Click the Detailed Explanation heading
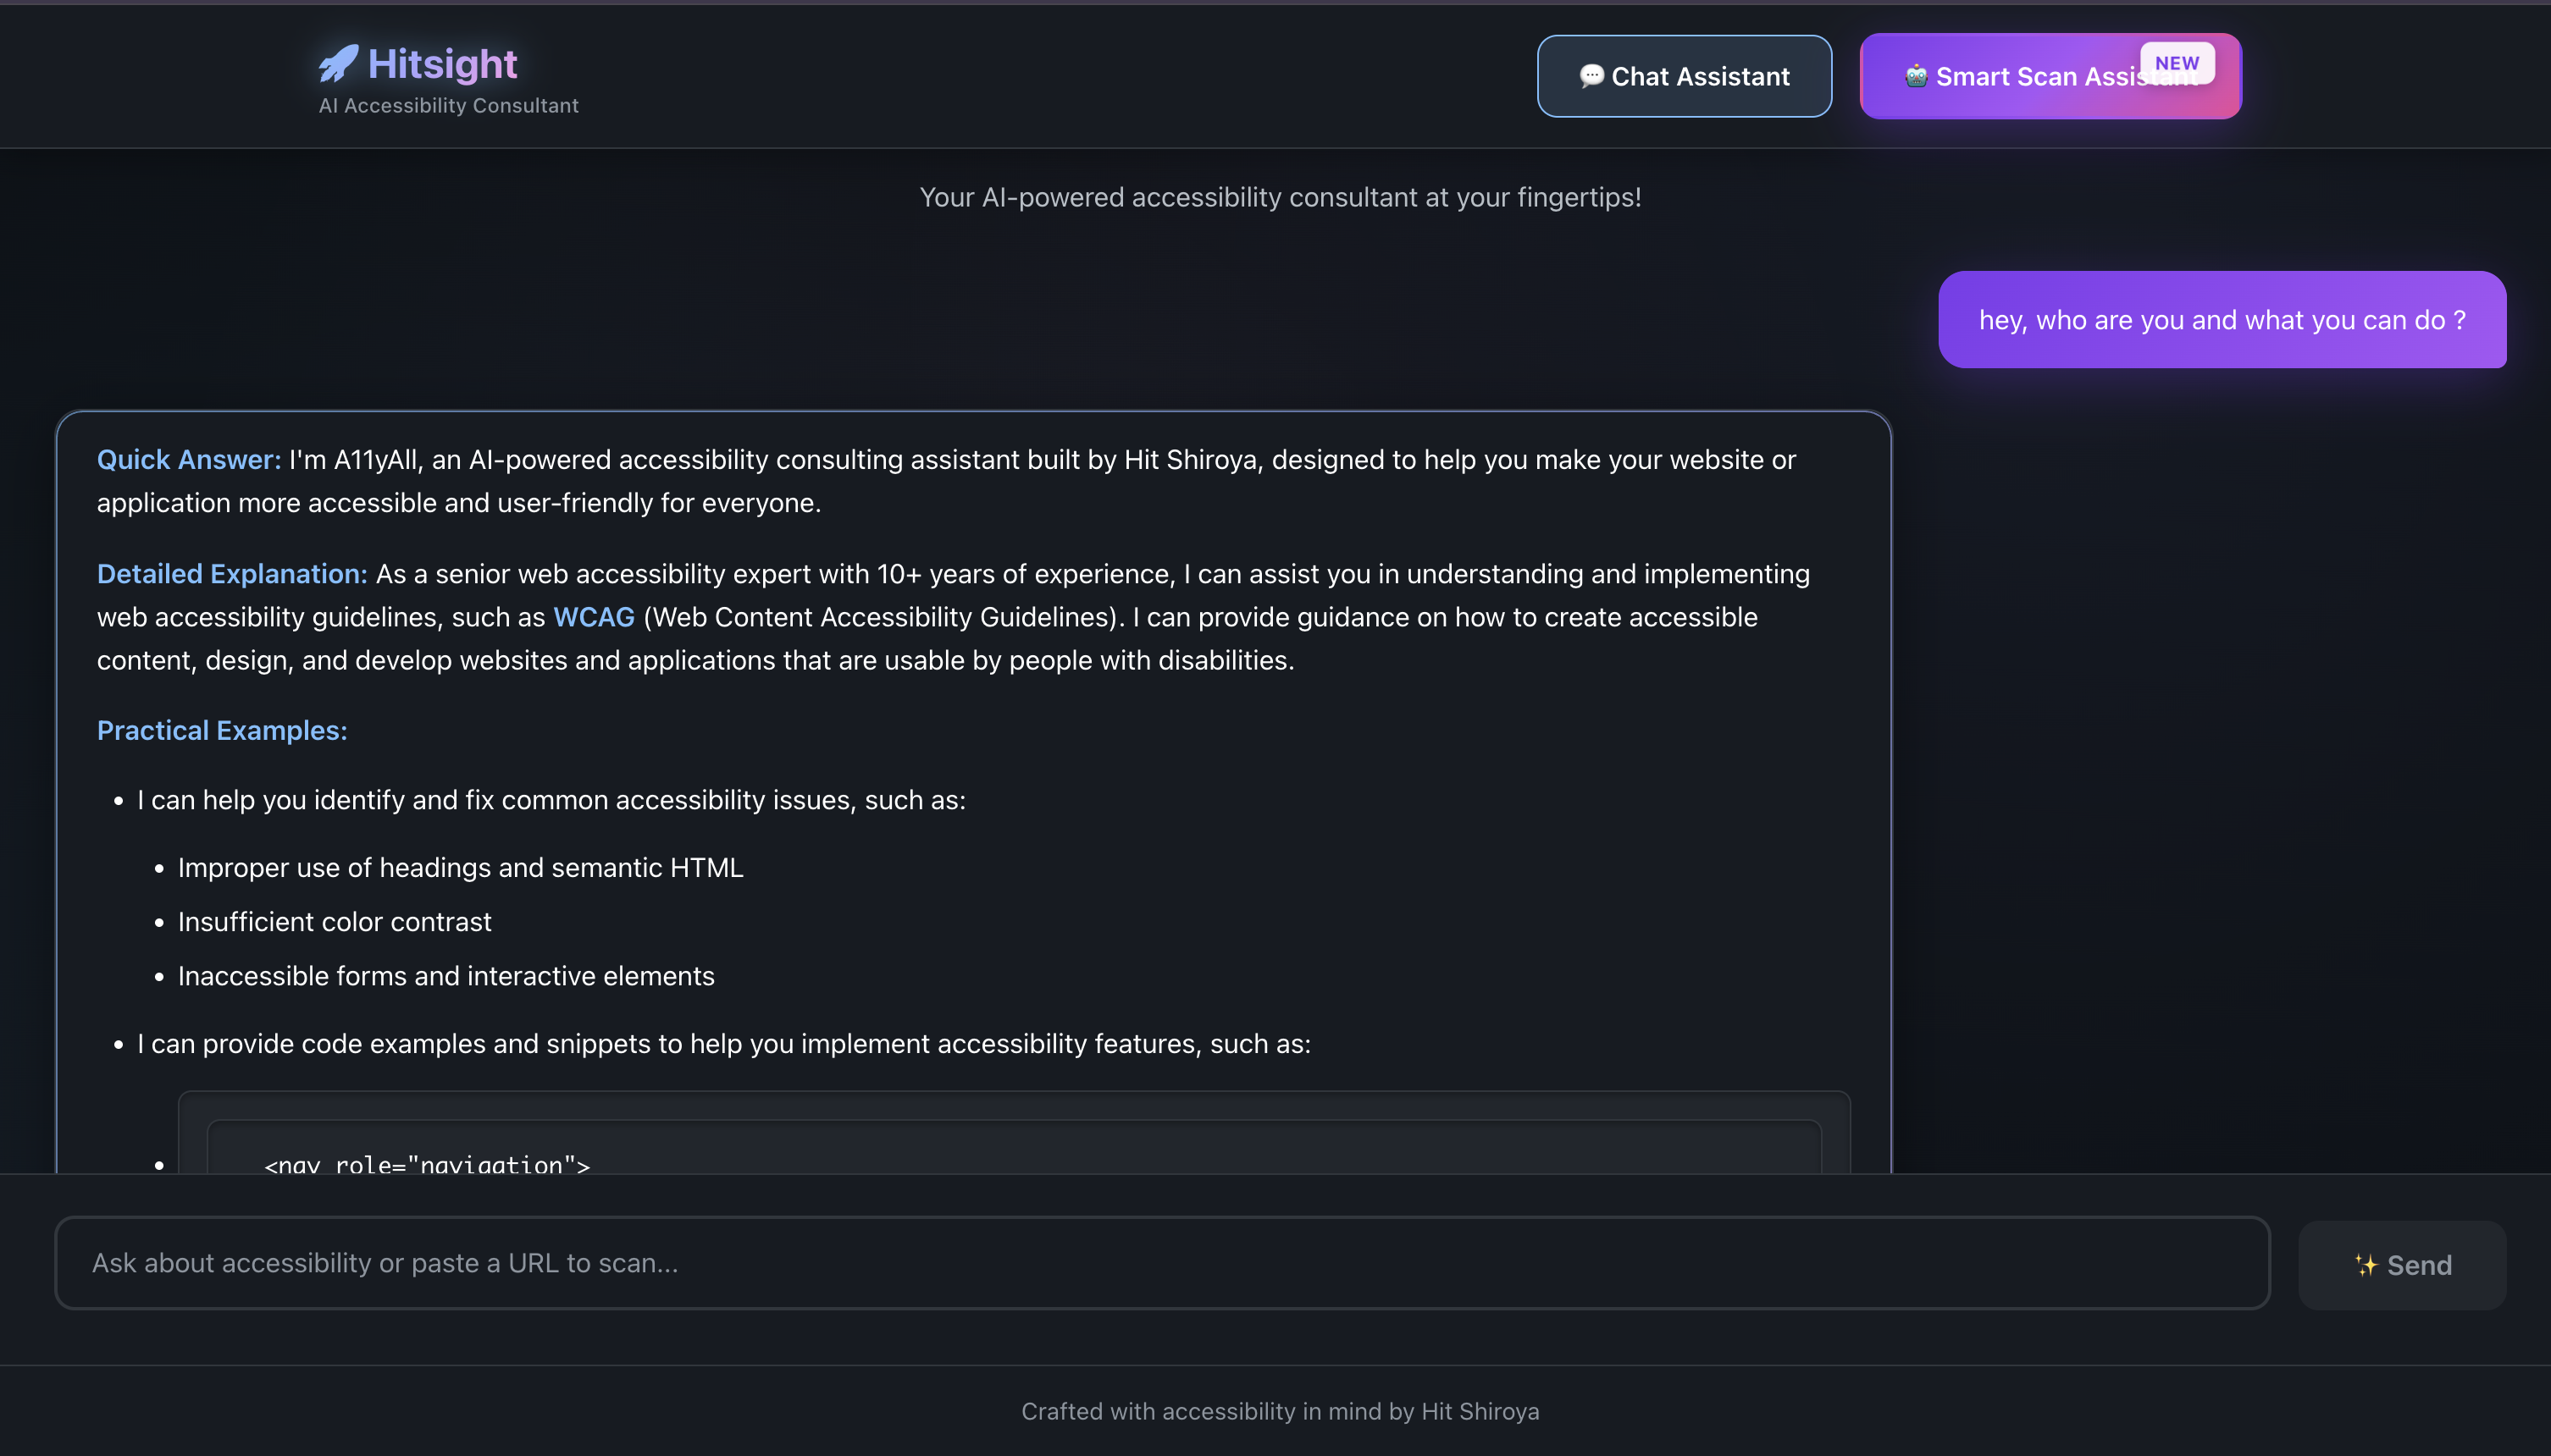This screenshot has width=2551, height=1456. pos(232,574)
